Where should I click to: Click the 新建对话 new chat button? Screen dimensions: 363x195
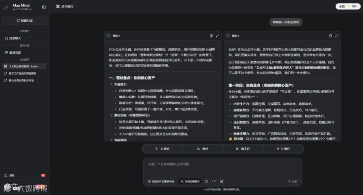25,21
